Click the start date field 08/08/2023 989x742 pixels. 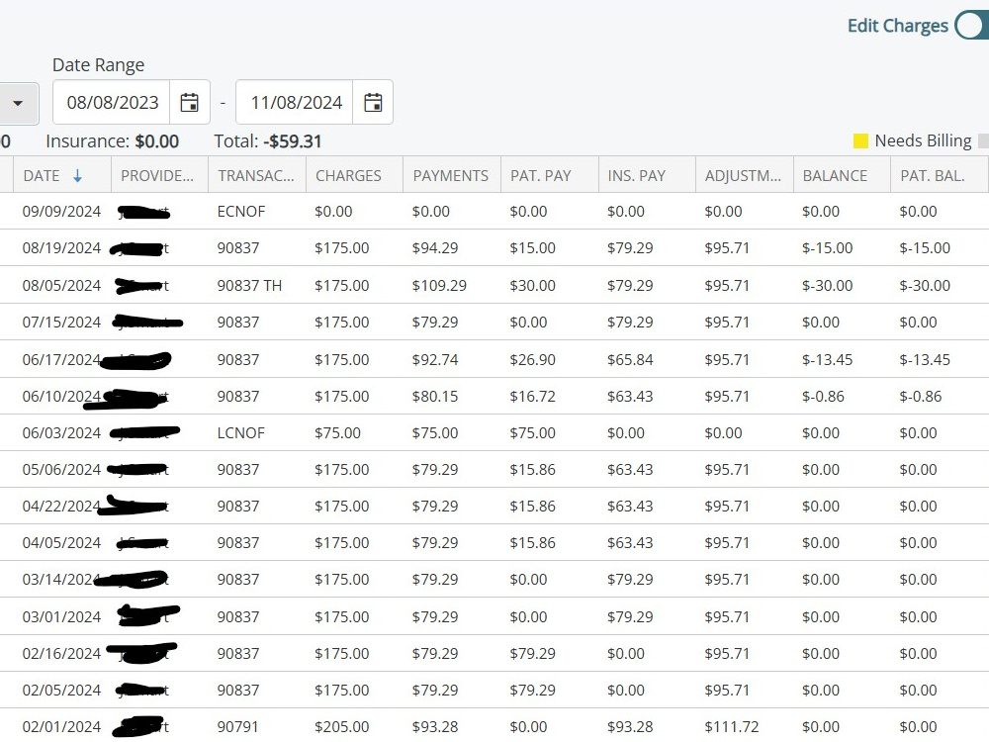[x=113, y=102]
